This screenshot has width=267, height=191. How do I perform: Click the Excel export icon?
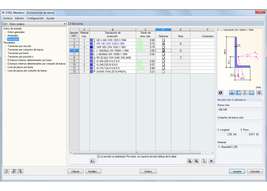click(190, 161)
